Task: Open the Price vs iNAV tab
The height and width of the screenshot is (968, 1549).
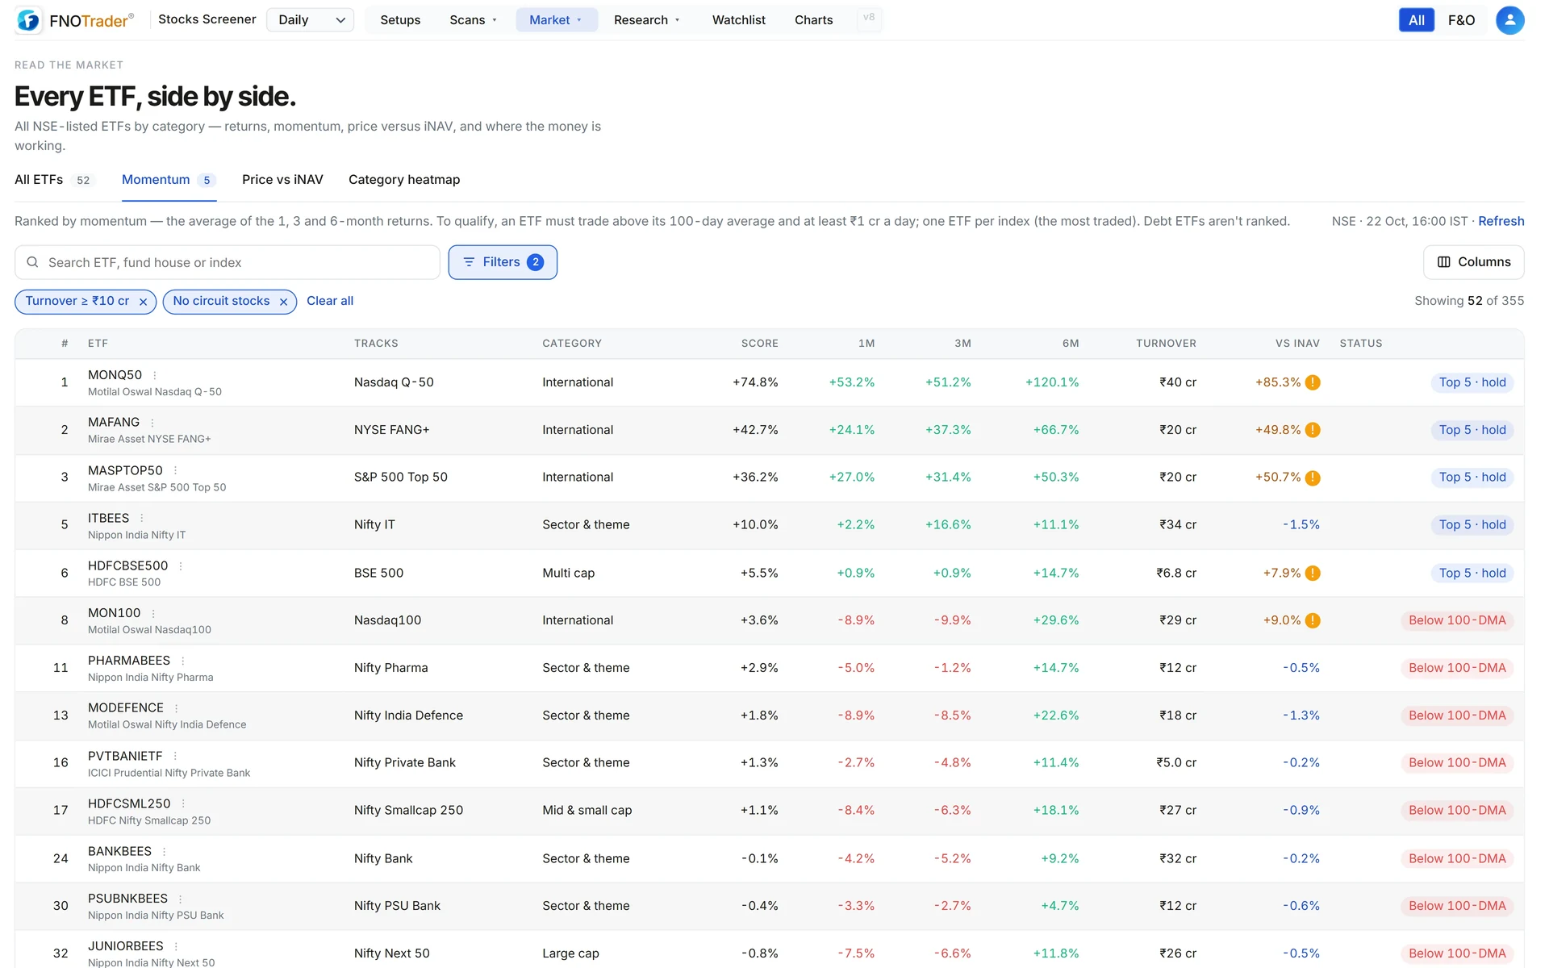Action: click(282, 180)
